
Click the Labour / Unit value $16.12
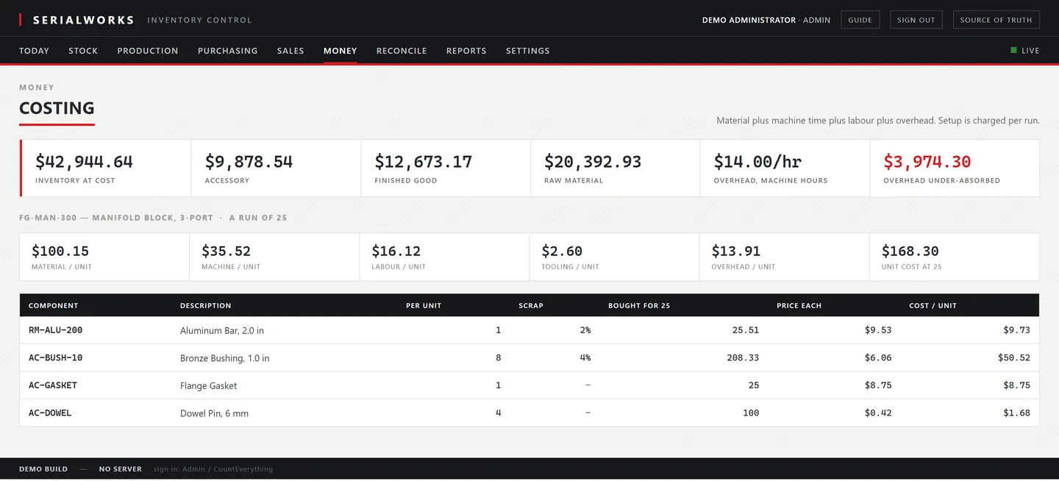click(x=396, y=251)
